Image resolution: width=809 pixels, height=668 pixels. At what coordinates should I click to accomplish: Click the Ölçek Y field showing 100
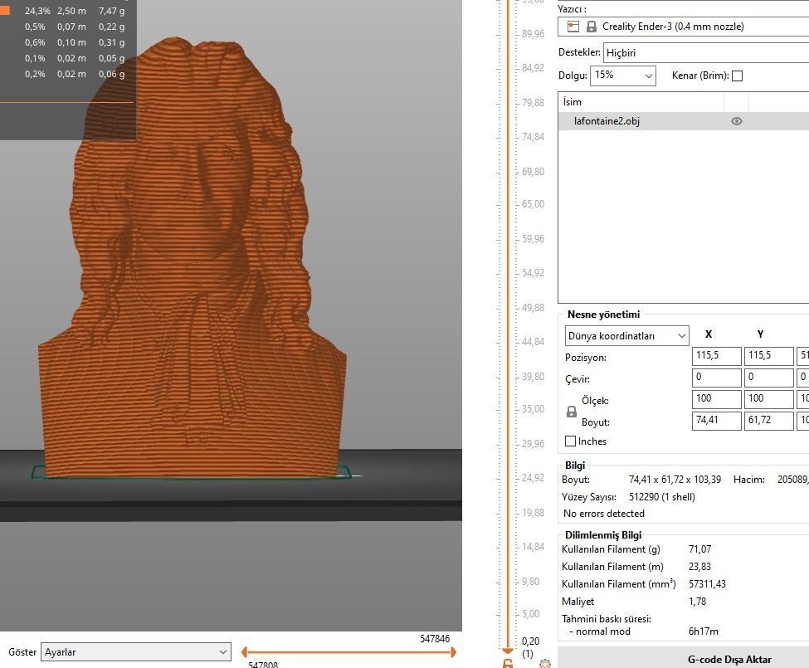[768, 399]
